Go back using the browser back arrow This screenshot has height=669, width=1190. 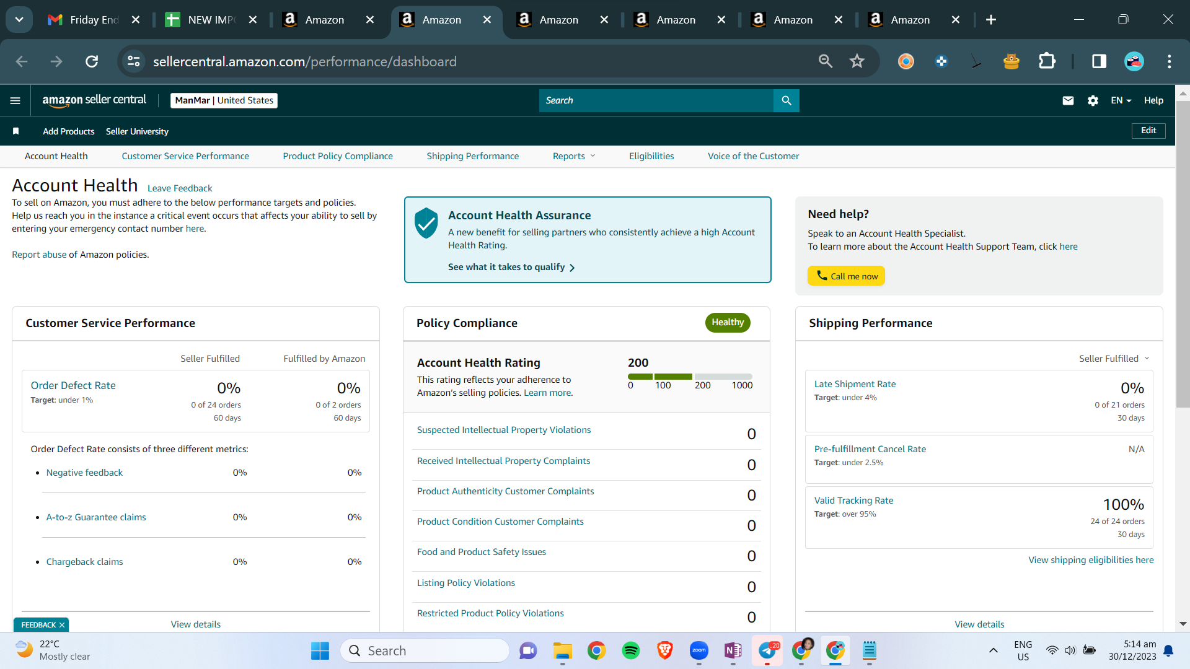(x=22, y=61)
